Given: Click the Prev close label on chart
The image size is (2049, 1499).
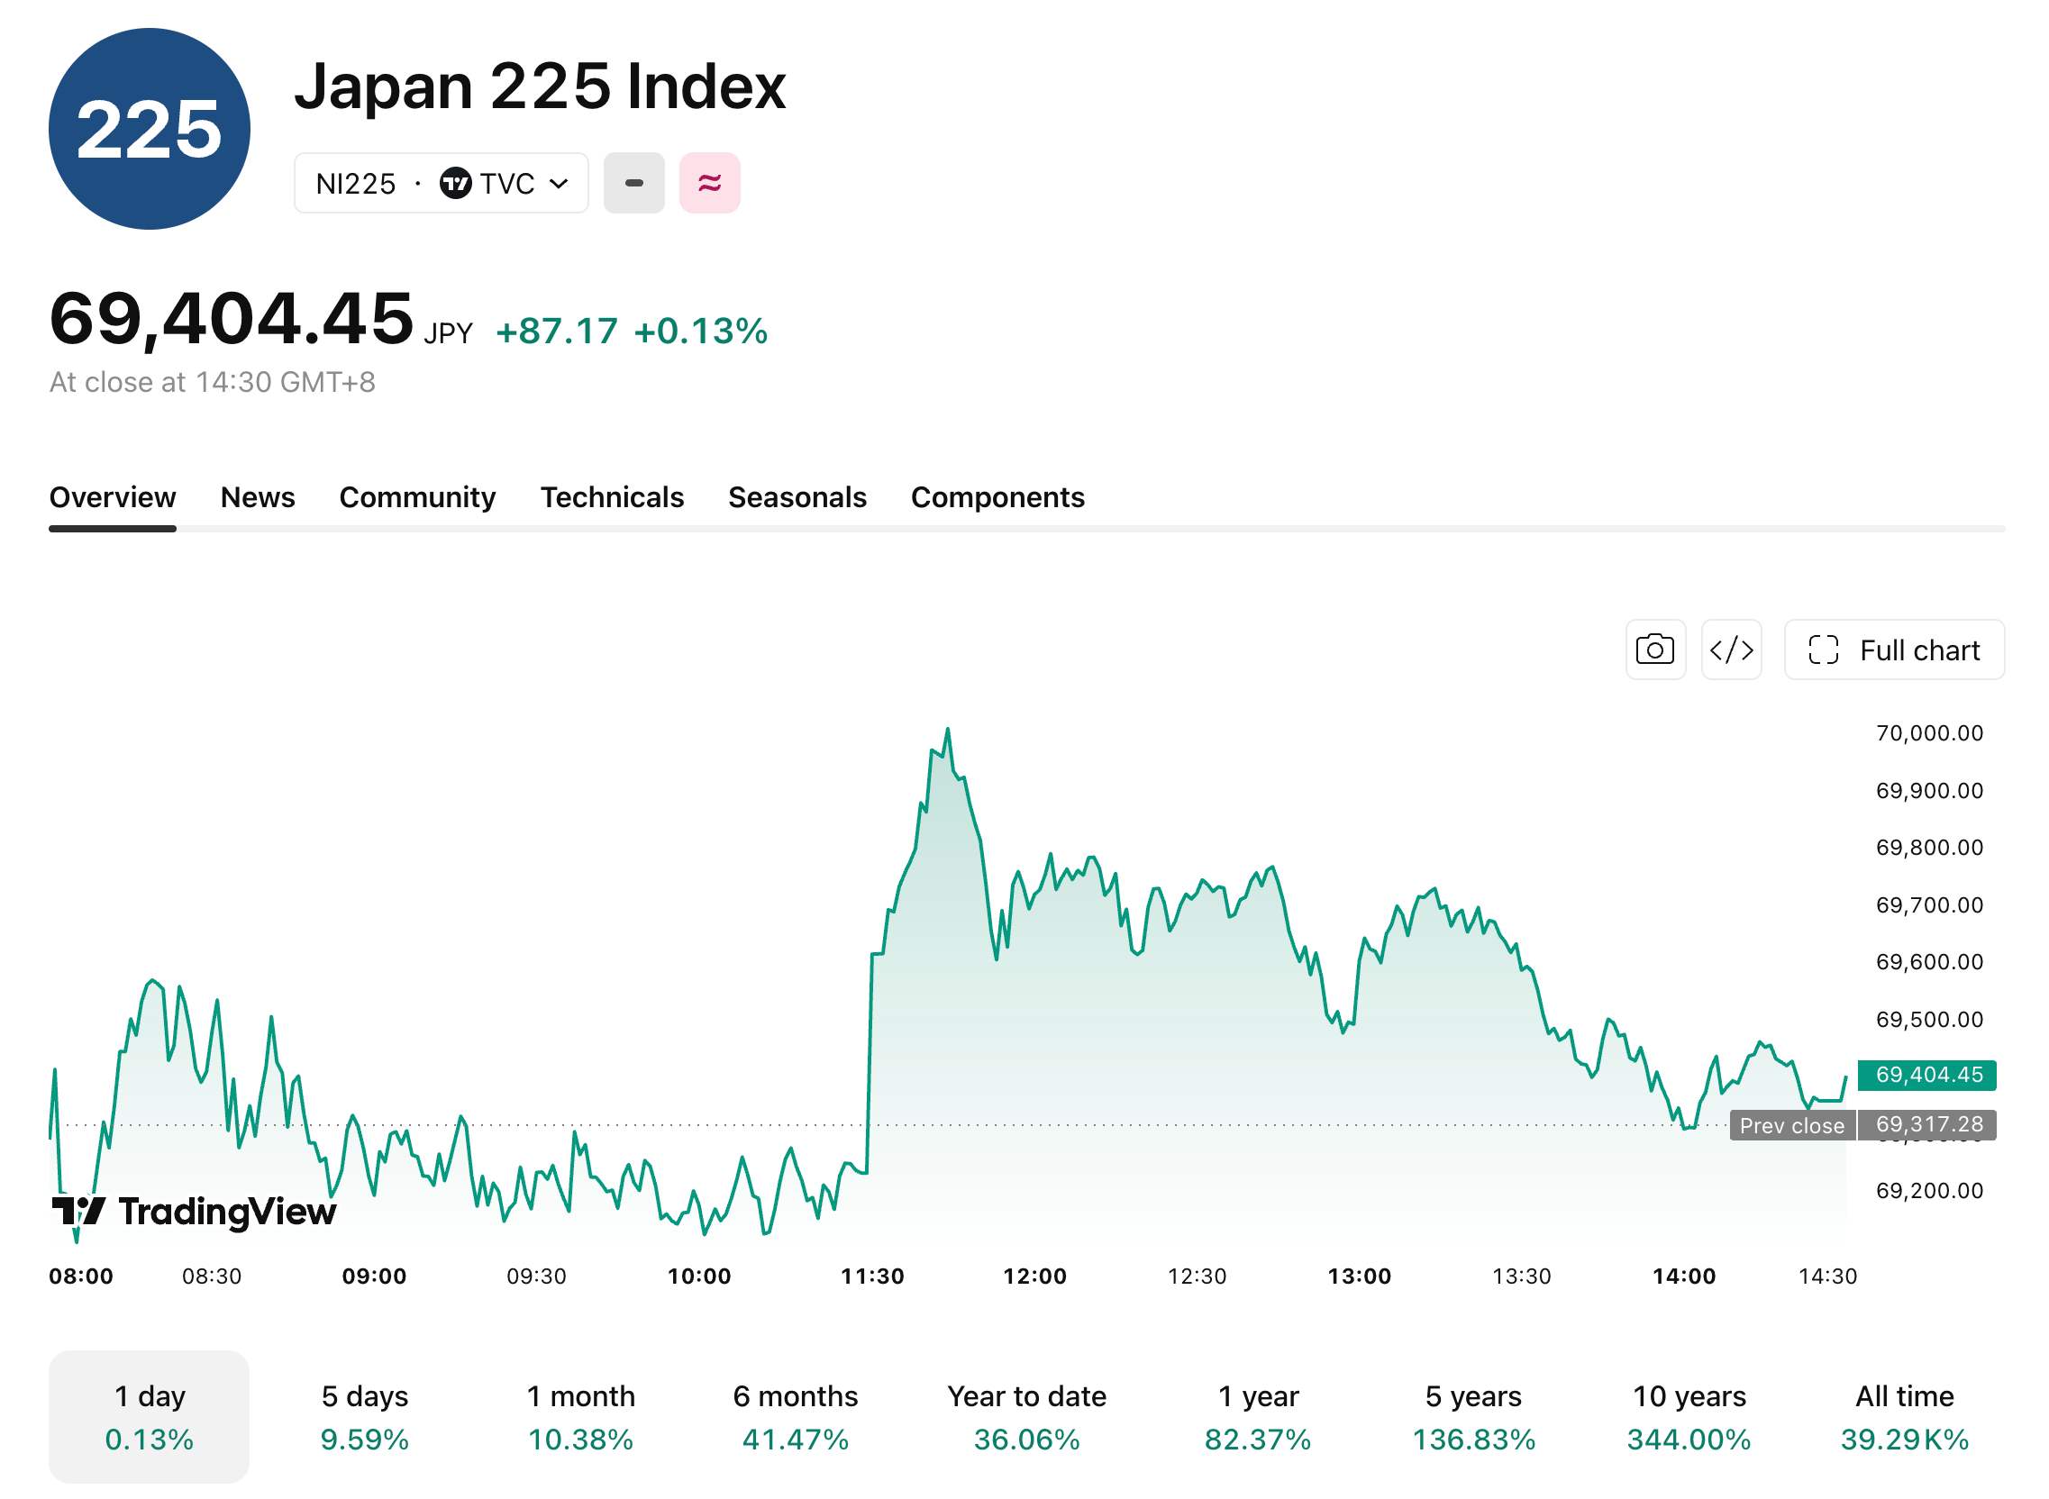Looking at the screenshot, I should (1792, 1126).
